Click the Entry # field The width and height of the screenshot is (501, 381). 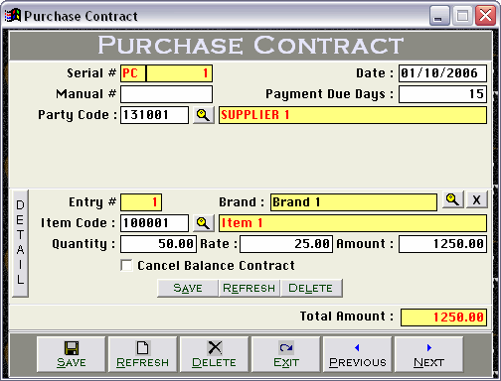tap(141, 202)
